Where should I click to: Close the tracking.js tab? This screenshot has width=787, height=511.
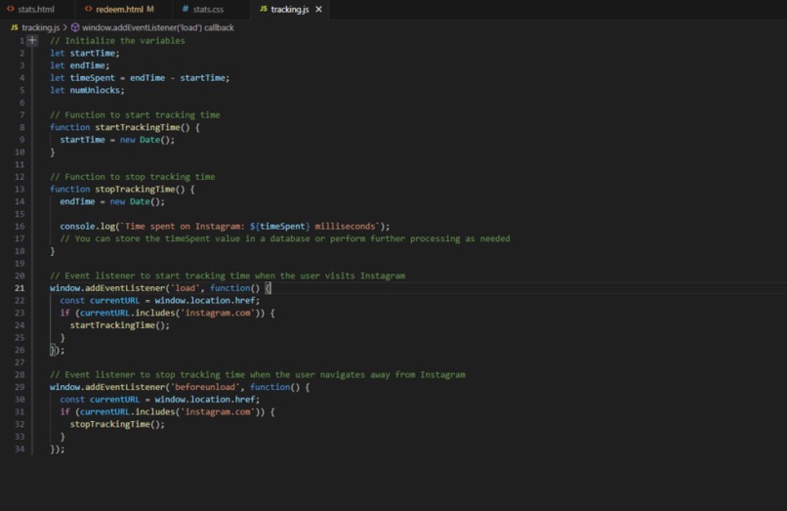tap(318, 9)
